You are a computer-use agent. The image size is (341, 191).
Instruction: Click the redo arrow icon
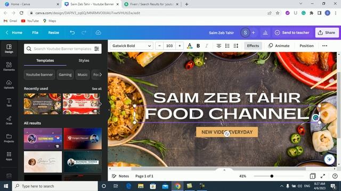pyautogui.click(x=84, y=32)
